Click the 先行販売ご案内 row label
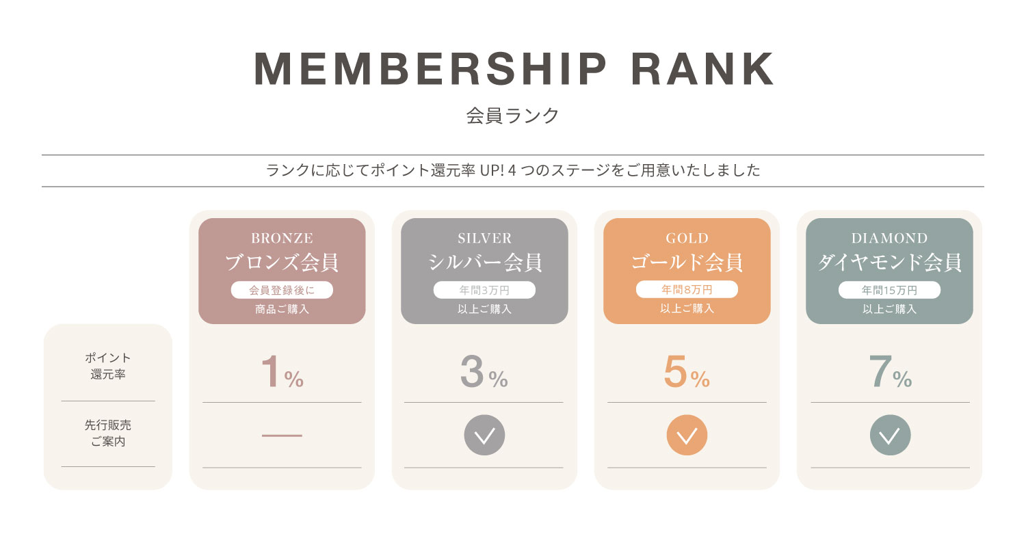 coord(108,433)
